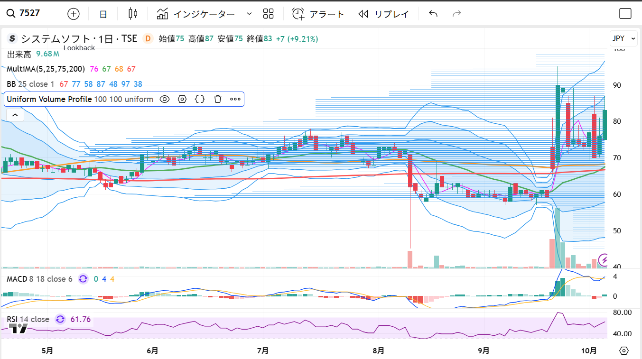Open Volume Profile source code braces
Screen dimensions: 642x359
click(x=200, y=99)
